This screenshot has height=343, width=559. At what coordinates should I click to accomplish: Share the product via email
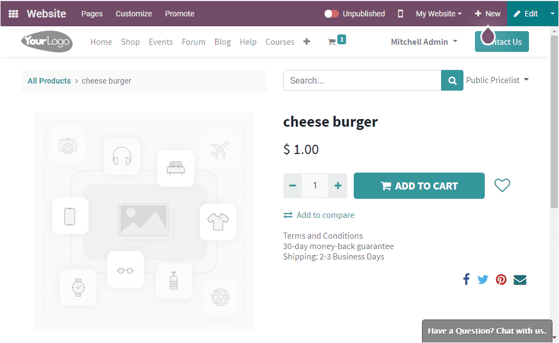coord(519,279)
